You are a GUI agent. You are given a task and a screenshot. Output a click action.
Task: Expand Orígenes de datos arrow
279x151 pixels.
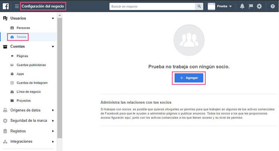(x=53, y=110)
